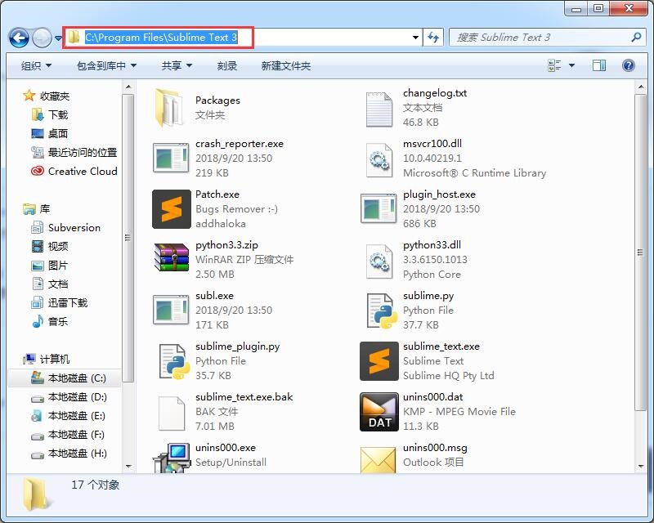Click the python3.3.zip file name
Screen dimensions: 654x523
227,245
